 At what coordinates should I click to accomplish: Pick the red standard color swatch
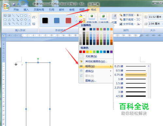84,52
